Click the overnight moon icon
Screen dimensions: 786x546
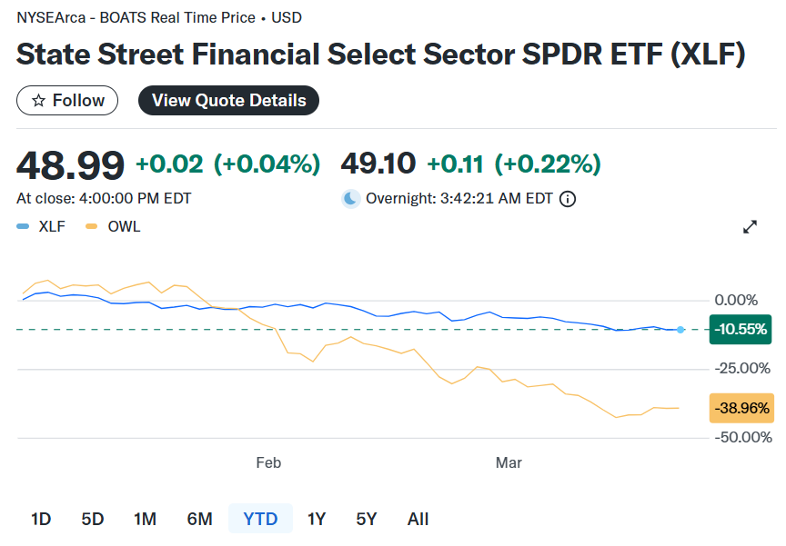tap(351, 199)
